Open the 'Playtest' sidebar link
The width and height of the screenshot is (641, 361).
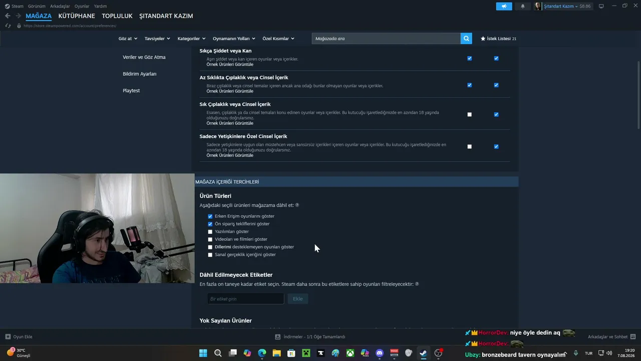pos(131,91)
